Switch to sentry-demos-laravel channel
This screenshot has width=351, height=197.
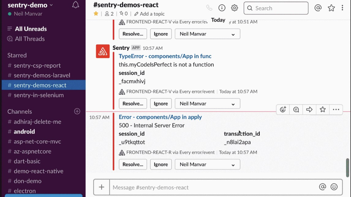tap(44, 75)
